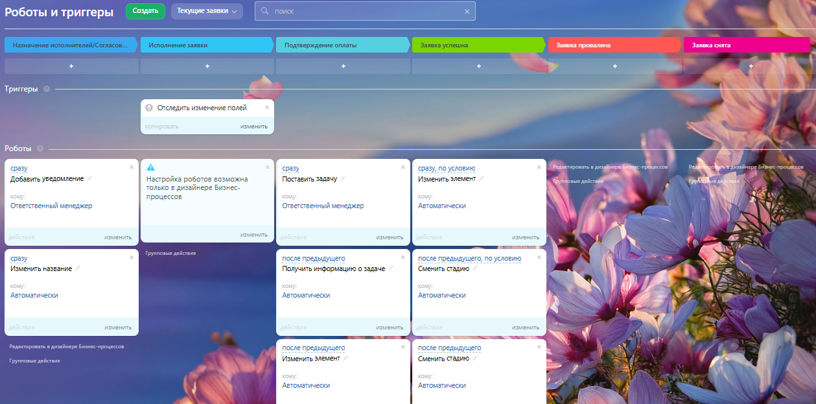Select the Заявка провалена stage

pos(614,45)
